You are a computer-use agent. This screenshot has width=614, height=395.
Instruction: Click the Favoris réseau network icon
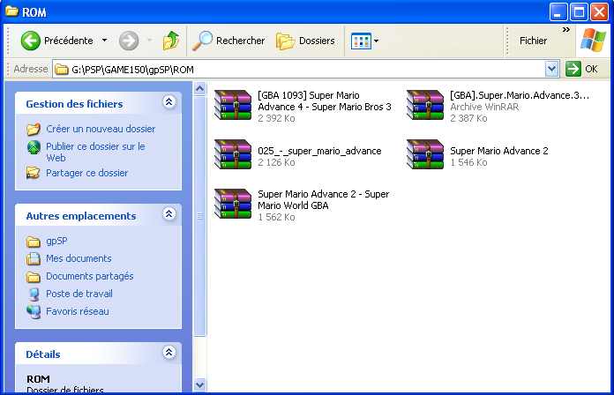34,312
